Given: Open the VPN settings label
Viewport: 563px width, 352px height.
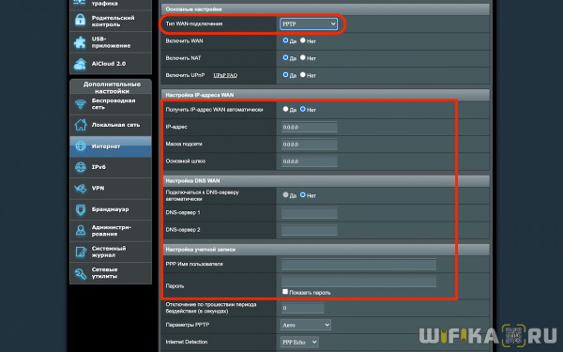Looking at the screenshot, I should (x=98, y=188).
